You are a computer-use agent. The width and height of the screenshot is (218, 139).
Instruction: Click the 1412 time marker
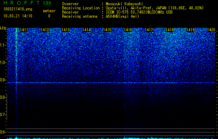[45, 30]
